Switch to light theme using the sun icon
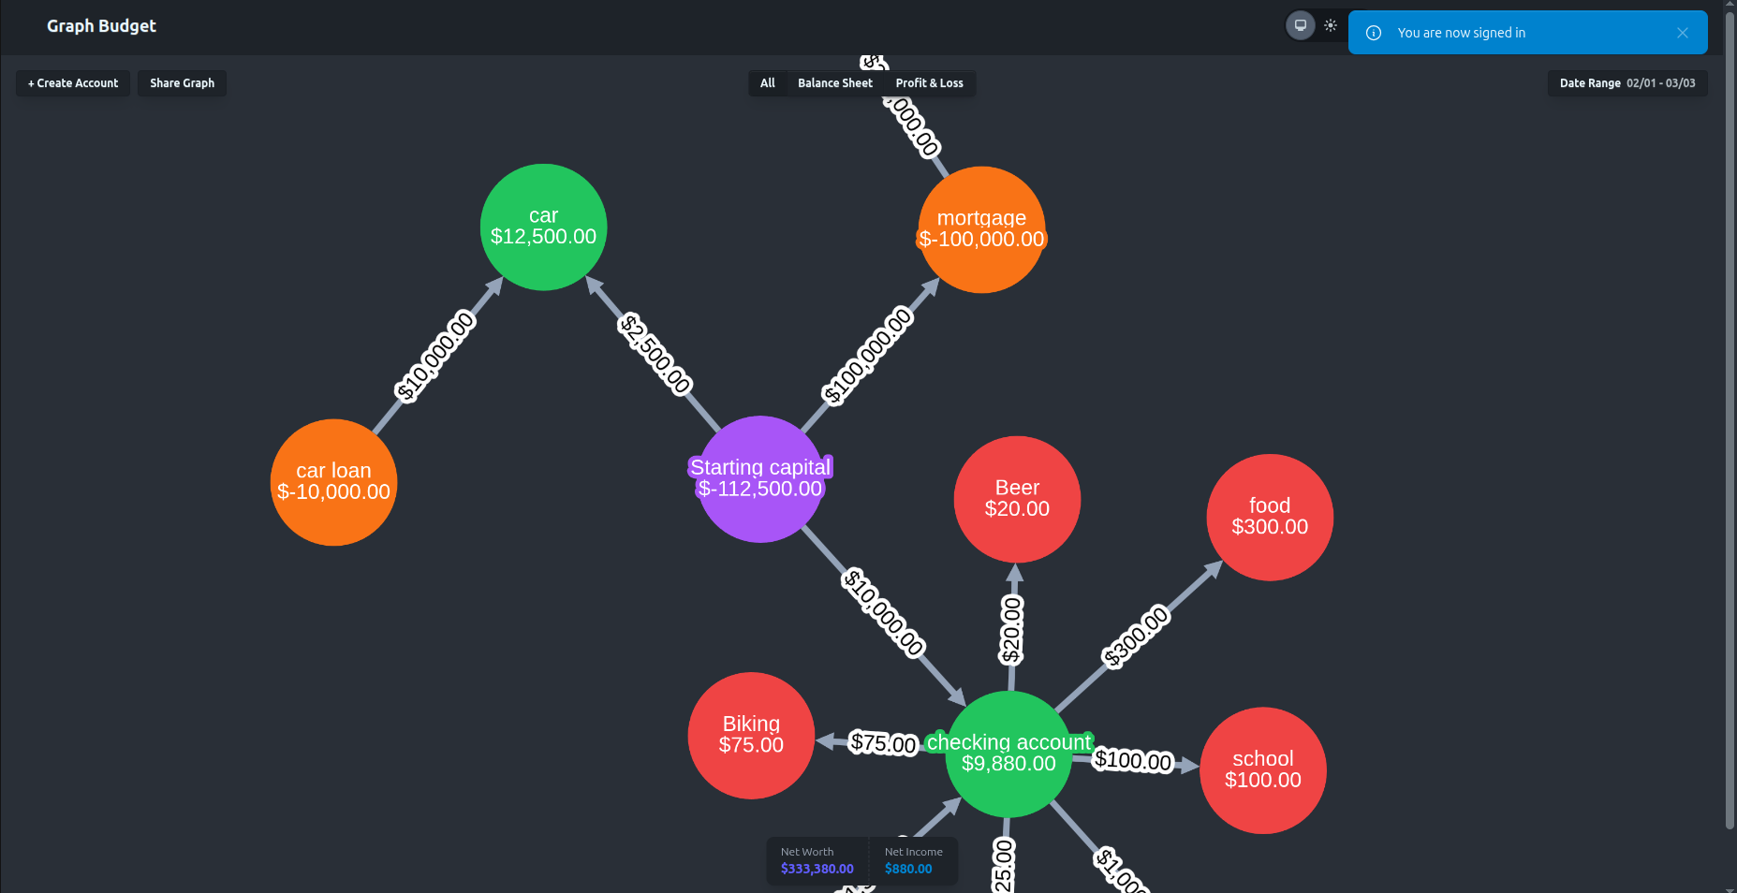The height and width of the screenshot is (893, 1737). 1331,25
